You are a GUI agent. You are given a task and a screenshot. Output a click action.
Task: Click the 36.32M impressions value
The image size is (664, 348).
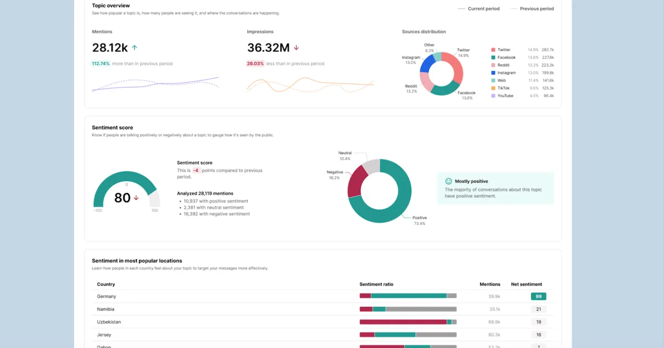click(268, 48)
